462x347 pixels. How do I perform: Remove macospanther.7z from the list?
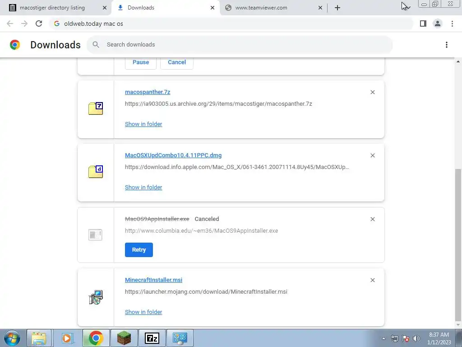(372, 92)
